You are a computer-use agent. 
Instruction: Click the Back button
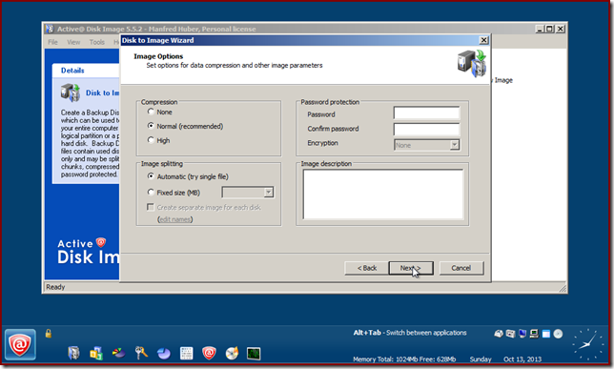[x=367, y=268]
